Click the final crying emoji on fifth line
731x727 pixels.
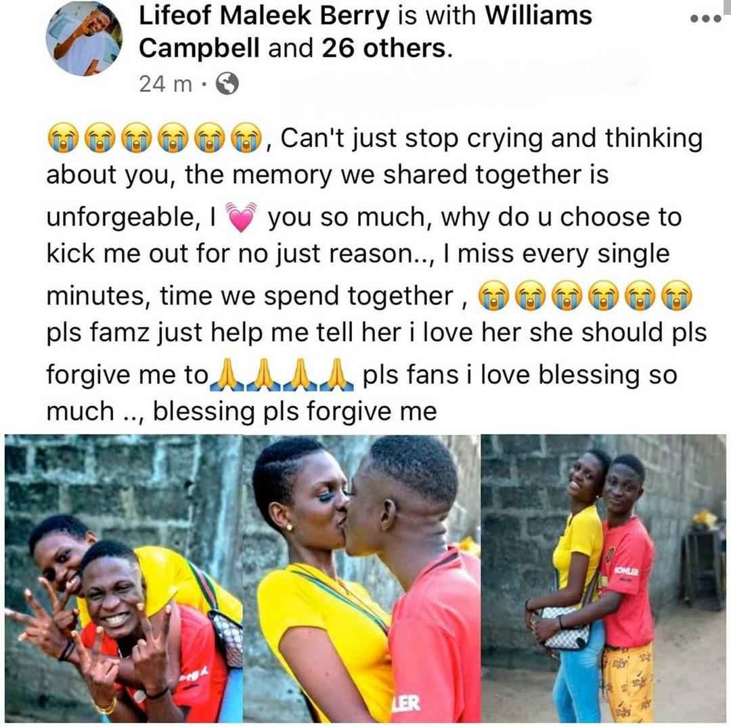tap(678, 296)
